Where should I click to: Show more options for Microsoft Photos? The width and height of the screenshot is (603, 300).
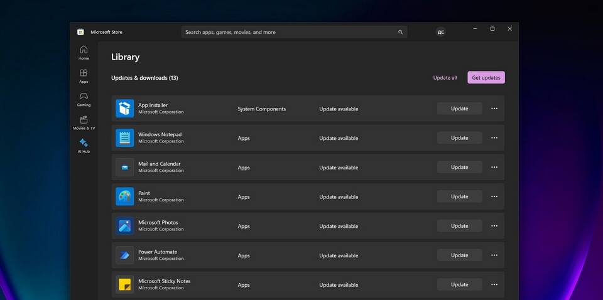coord(494,226)
